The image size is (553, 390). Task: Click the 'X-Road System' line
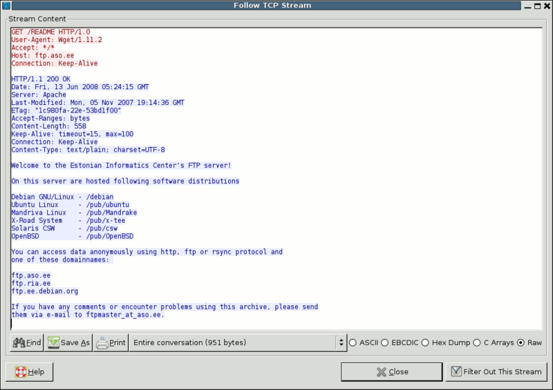pos(68,221)
